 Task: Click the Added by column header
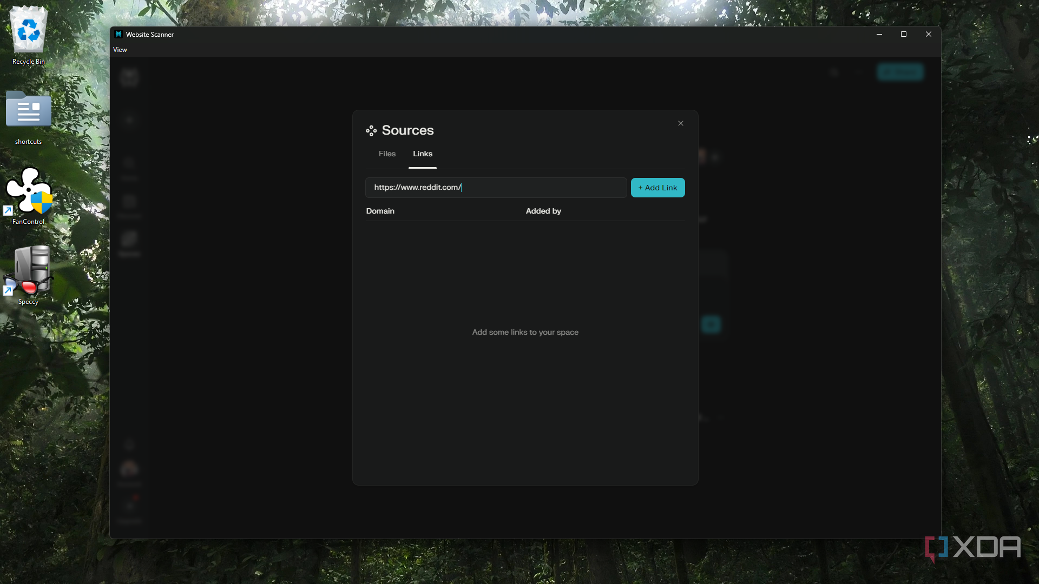[543, 211]
